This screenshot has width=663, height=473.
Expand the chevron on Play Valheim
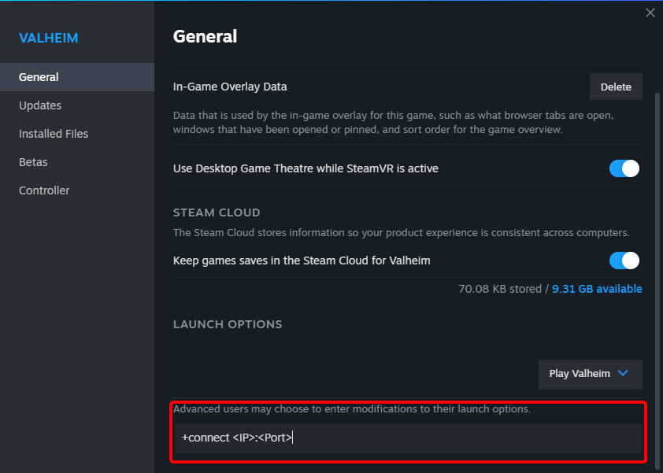click(x=622, y=374)
